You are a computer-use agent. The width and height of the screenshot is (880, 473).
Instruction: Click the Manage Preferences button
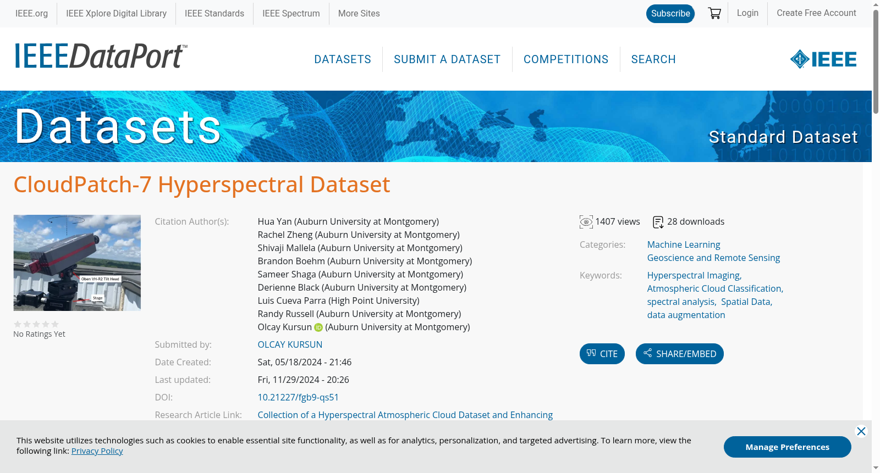click(x=788, y=447)
